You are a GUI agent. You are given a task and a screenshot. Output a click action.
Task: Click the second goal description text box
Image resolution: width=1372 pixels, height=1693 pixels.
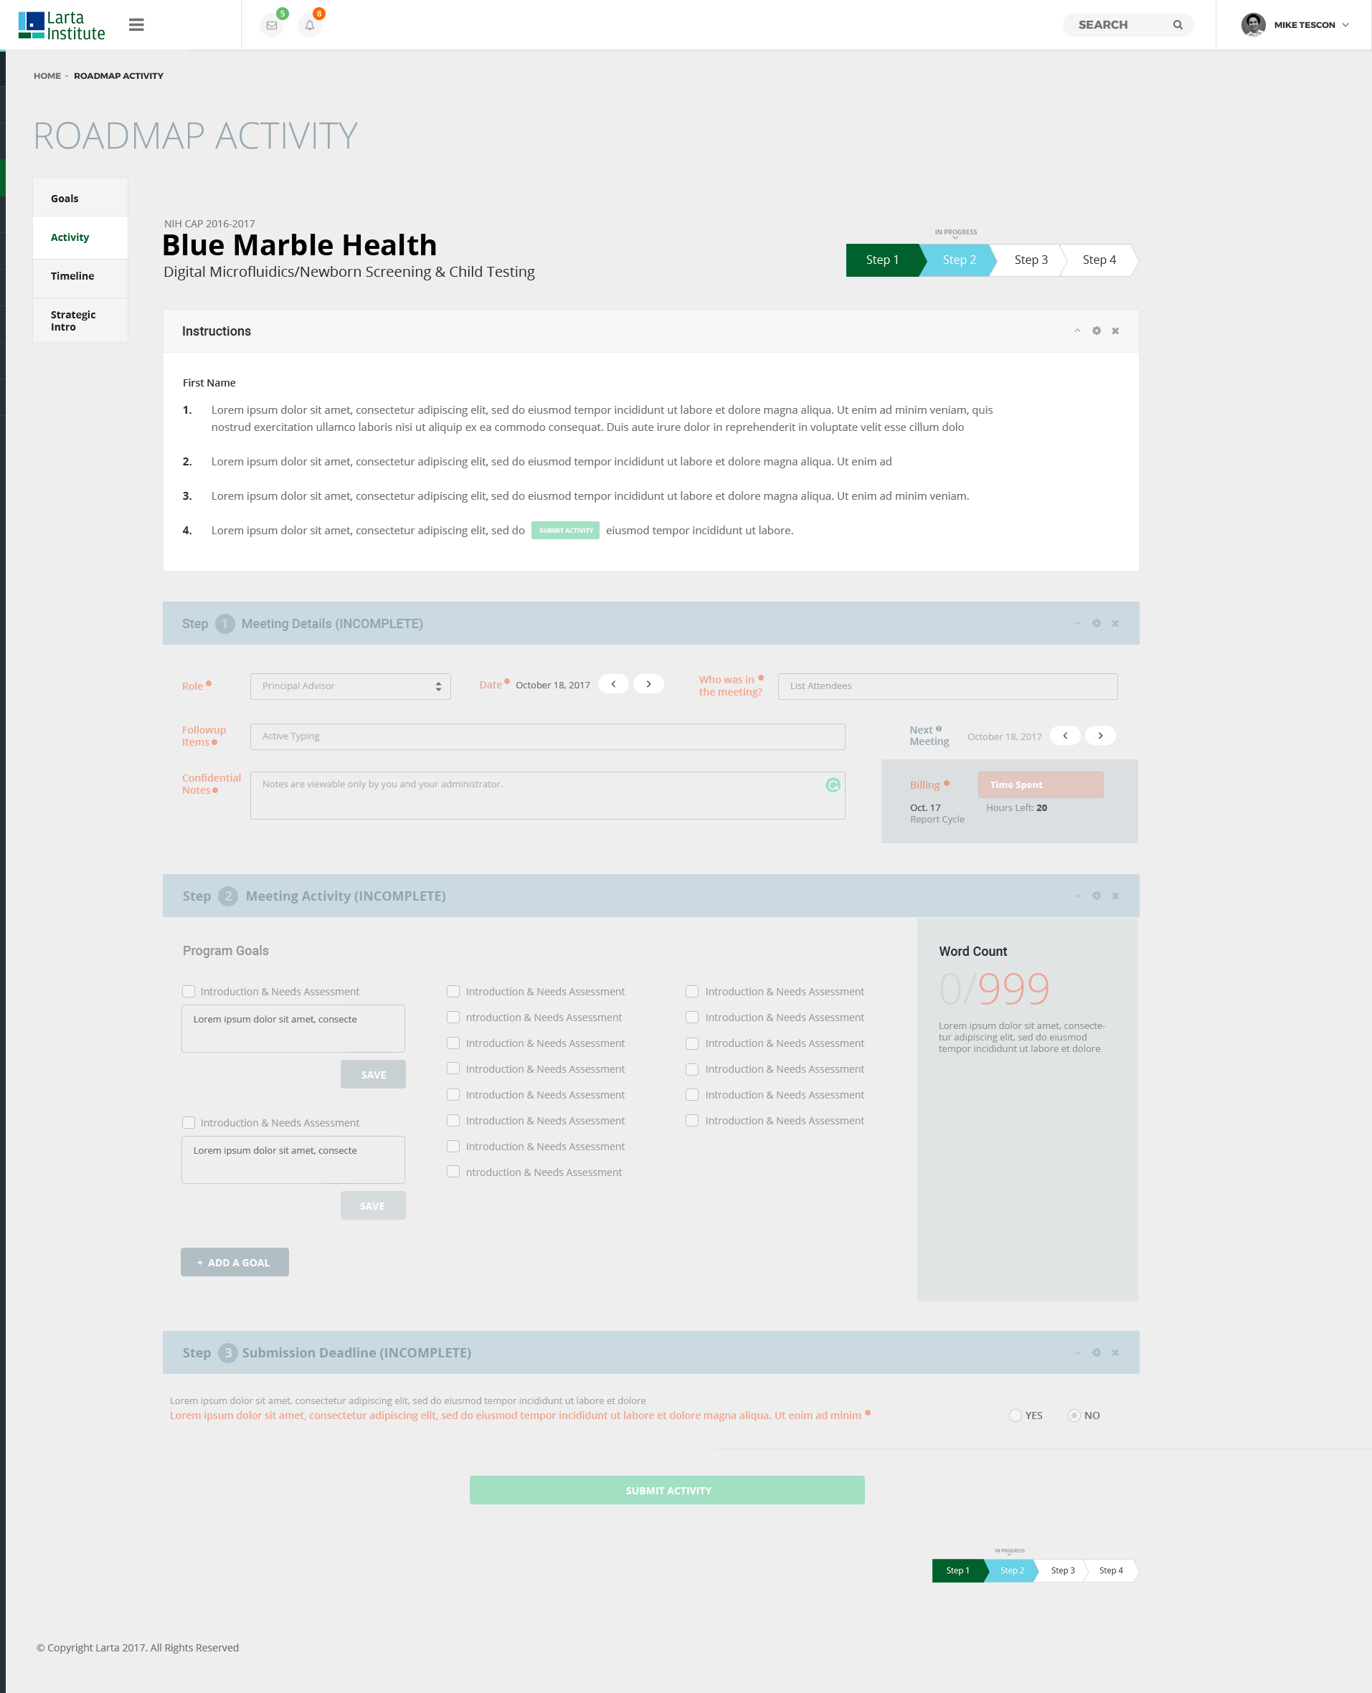(x=293, y=1160)
